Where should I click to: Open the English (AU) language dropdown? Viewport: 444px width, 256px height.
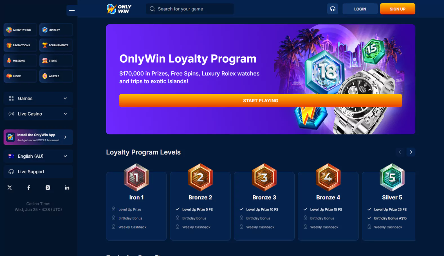[x=38, y=156]
